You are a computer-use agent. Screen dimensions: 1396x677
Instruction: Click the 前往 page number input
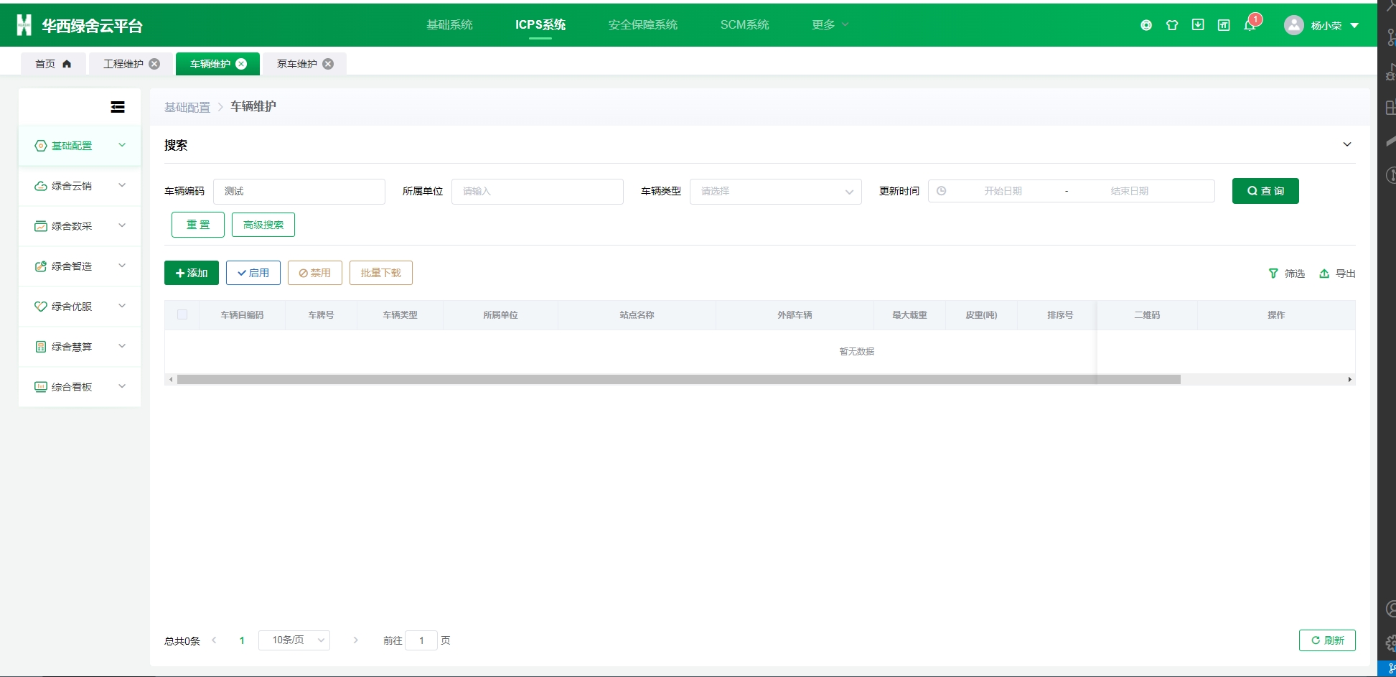[421, 640]
